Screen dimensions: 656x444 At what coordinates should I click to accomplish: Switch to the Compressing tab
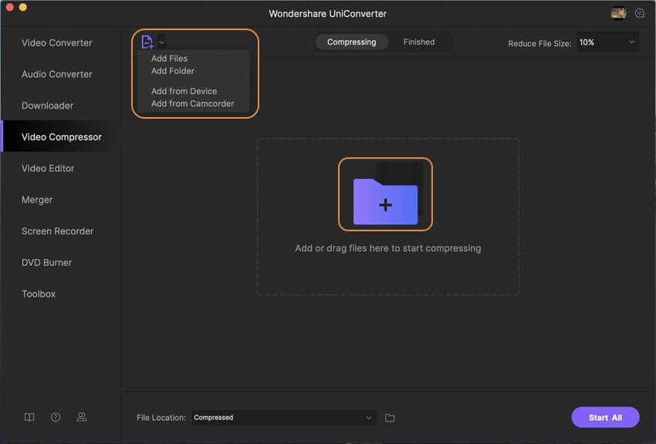(x=351, y=42)
